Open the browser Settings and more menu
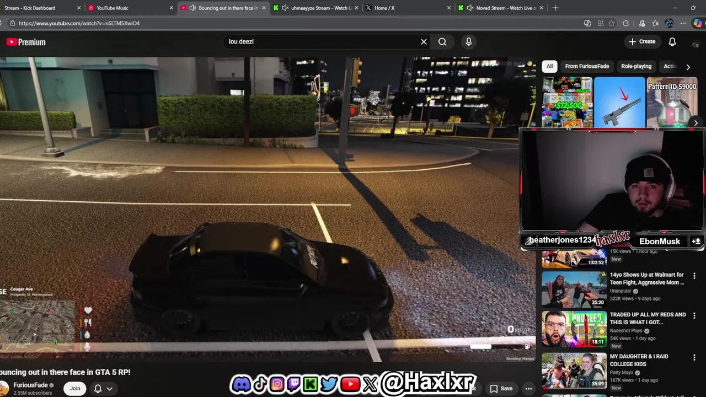 tap(683, 23)
